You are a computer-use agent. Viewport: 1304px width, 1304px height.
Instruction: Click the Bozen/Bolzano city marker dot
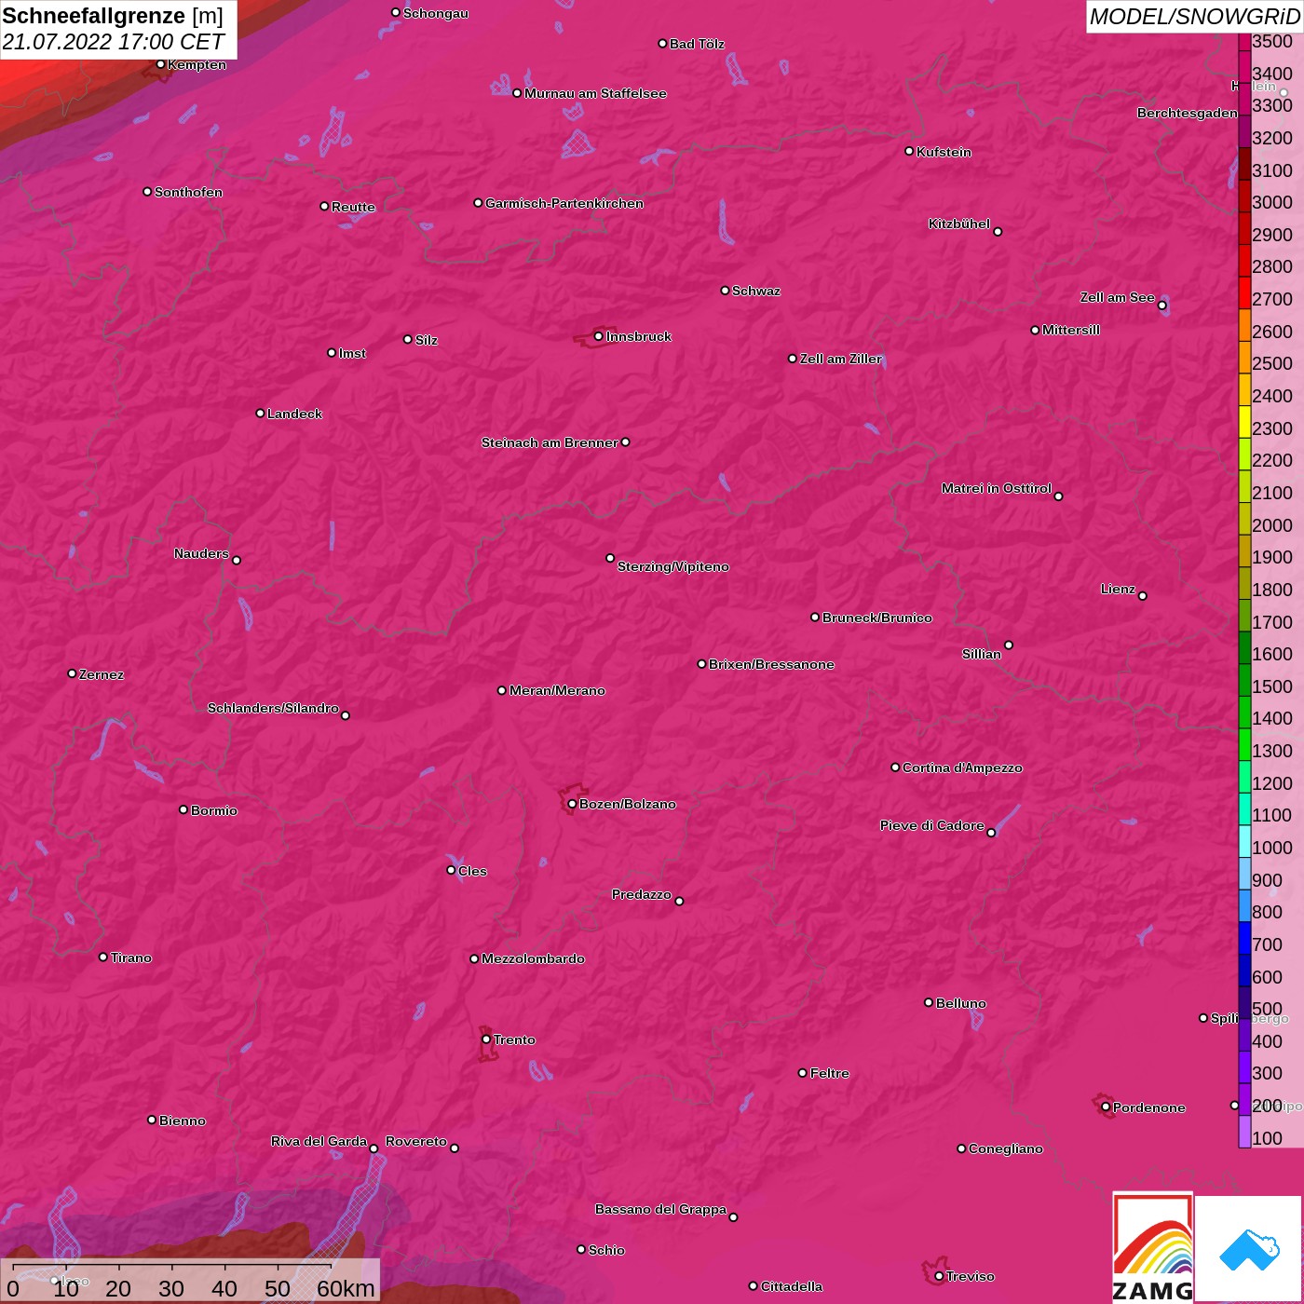572,804
